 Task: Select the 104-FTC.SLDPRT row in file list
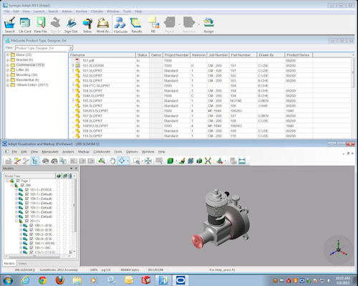click(x=210, y=85)
